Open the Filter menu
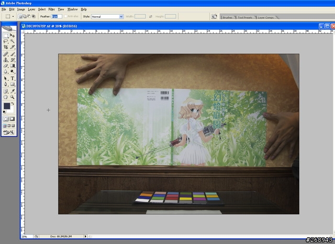 click(x=51, y=9)
